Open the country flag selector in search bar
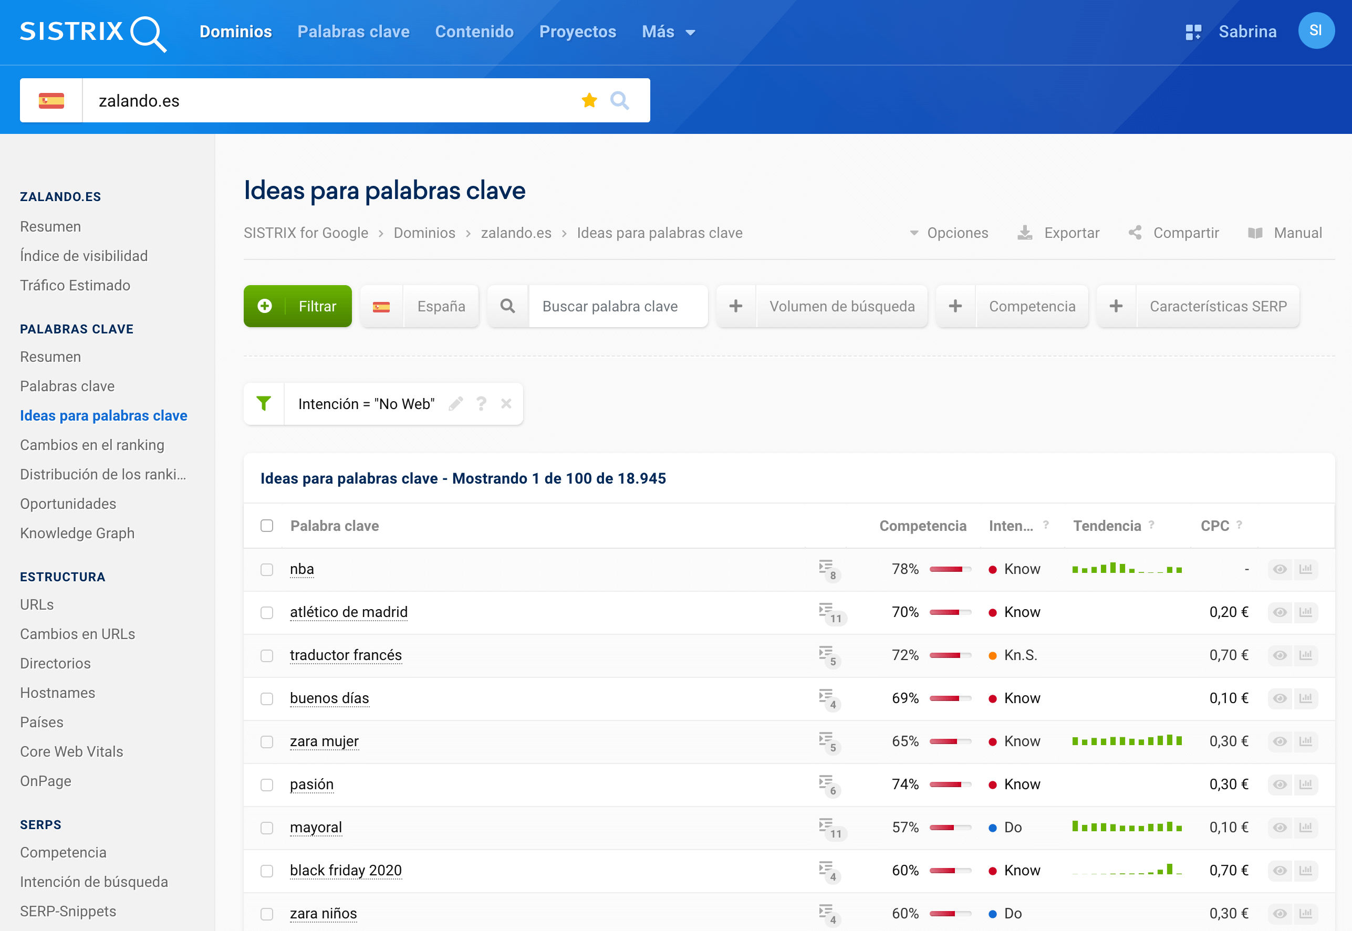Viewport: 1352px width, 931px height. (x=51, y=100)
